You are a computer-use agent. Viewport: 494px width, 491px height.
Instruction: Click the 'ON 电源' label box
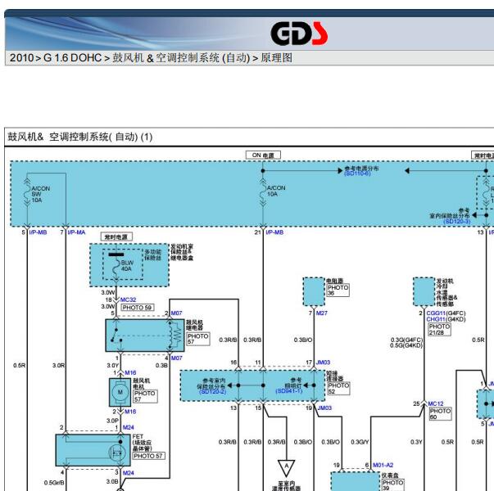click(x=263, y=155)
